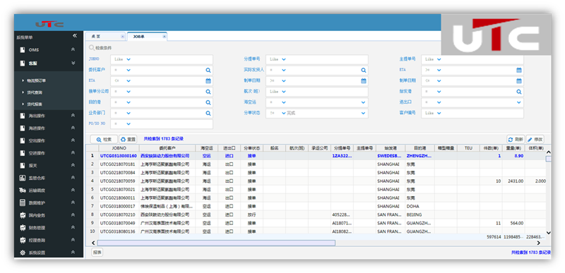The height and width of the screenshot is (273, 565).
Task: Open the 分提单号 operator dropdown
Action: (x=284, y=59)
